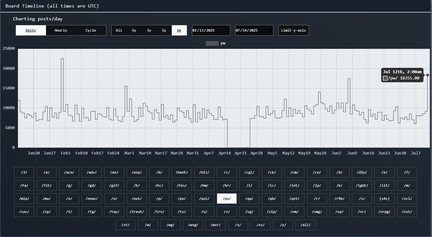This screenshot has height=237, width=432.
Task: Select the 1y time range
Action: [164, 30]
